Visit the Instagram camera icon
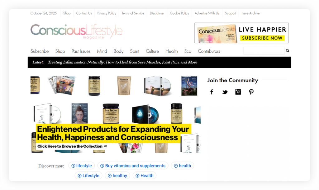The image size is (319, 190). (238, 92)
